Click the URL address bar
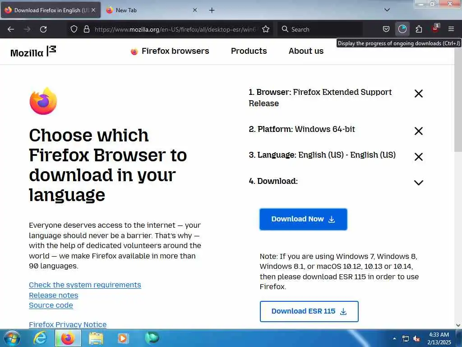462x347 pixels. click(176, 29)
